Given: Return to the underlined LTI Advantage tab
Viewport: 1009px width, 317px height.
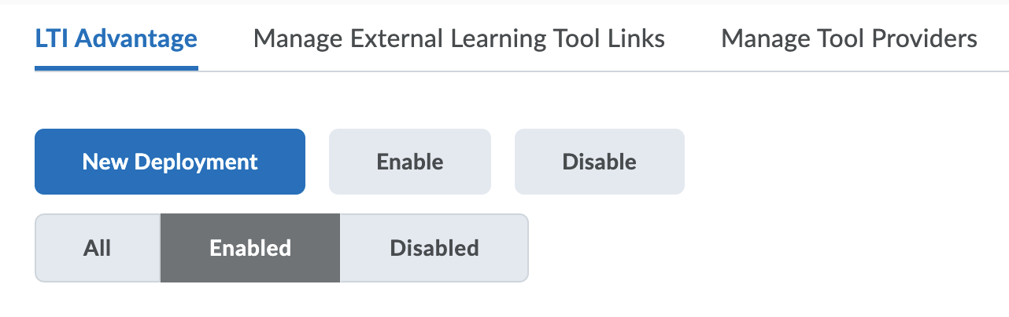Looking at the screenshot, I should pyautogui.click(x=116, y=38).
